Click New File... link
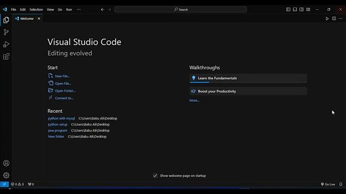The height and width of the screenshot is (194, 346). click(x=63, y=76)
